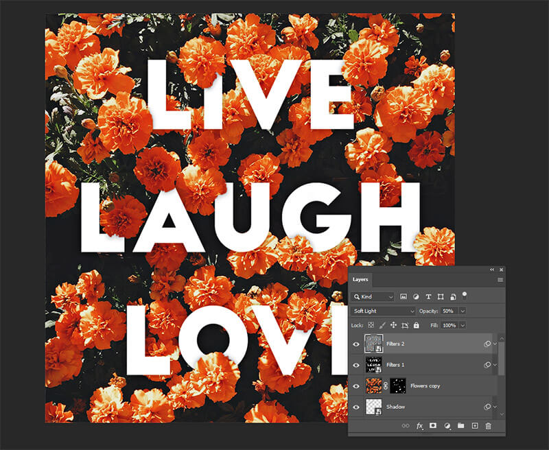Create a new layer button
Image resolution: width=549 pixels, height=450 pixels.
tap(474, 426)
